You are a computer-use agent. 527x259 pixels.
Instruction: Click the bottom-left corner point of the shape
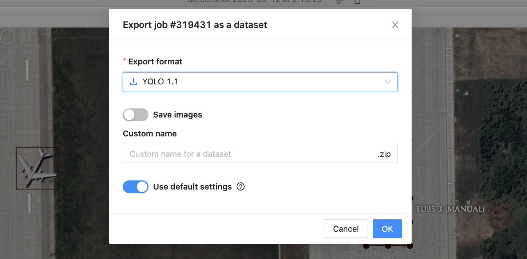(x=366, y=246)
